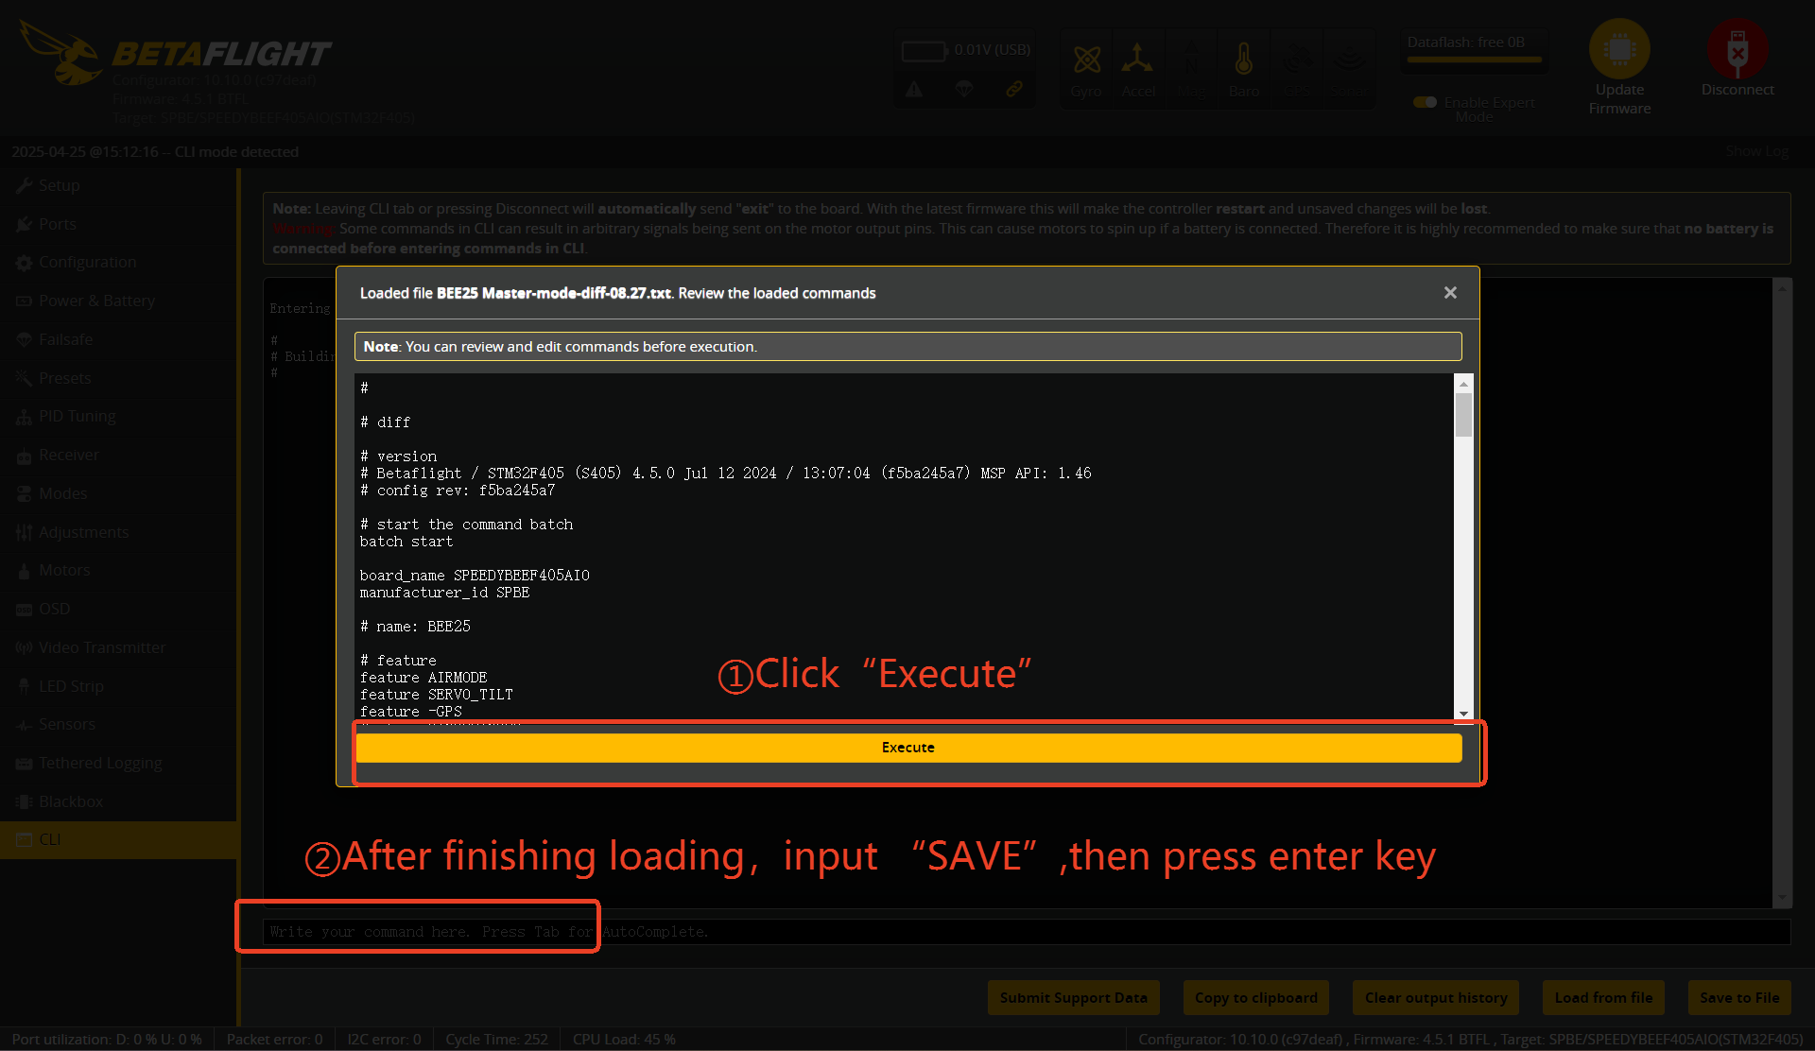Click the PID Tuning icon
Screen dimensions: 1815x1051
click(x=24, y=418)
